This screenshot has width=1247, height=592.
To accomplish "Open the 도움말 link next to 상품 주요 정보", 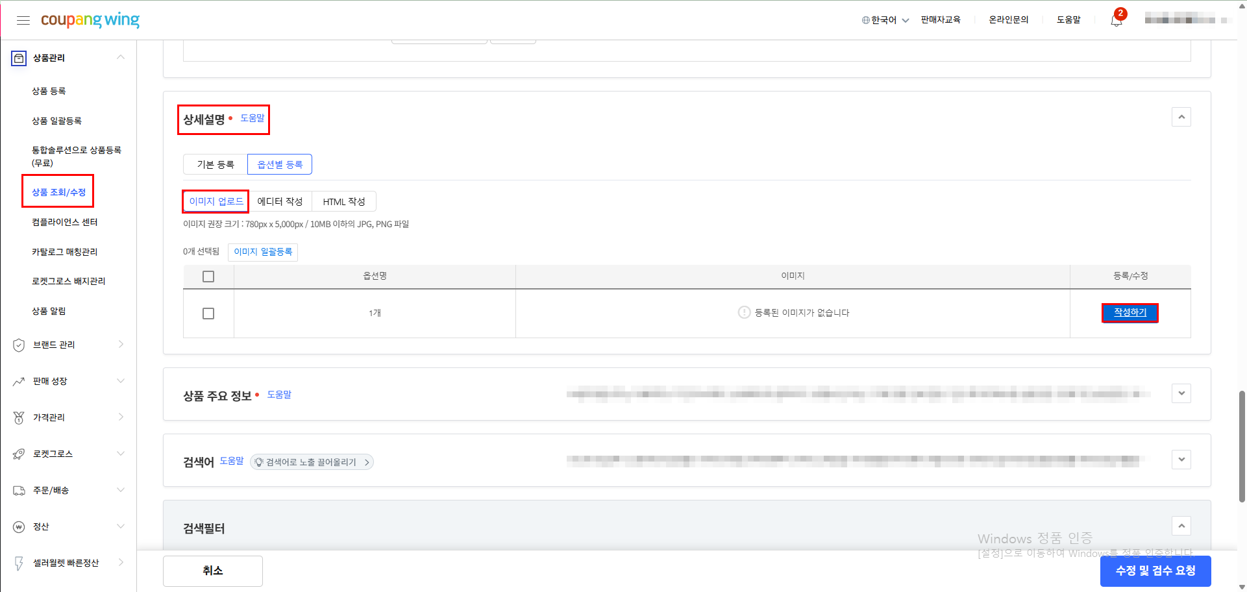I will click(x=279, y=395).
